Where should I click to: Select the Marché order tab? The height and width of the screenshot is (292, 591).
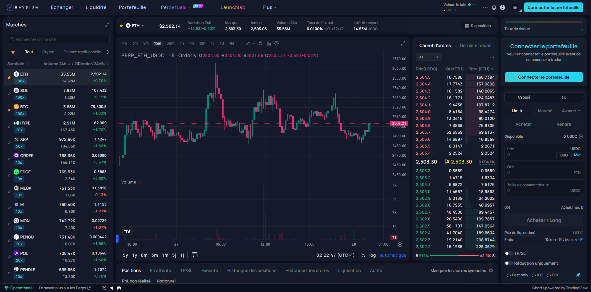pos(545,111)
